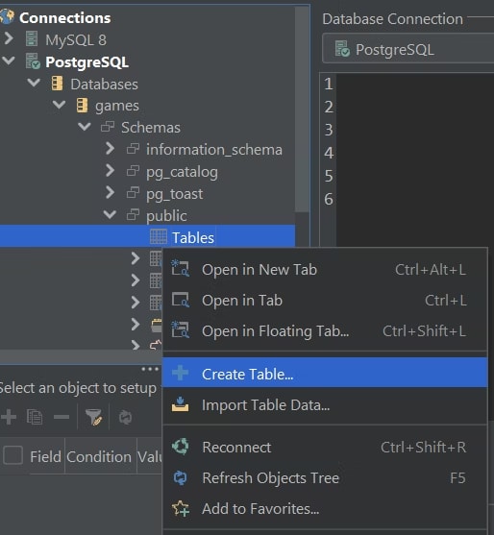
Task: Collapse the public schema node
Action: coord(110,214)
